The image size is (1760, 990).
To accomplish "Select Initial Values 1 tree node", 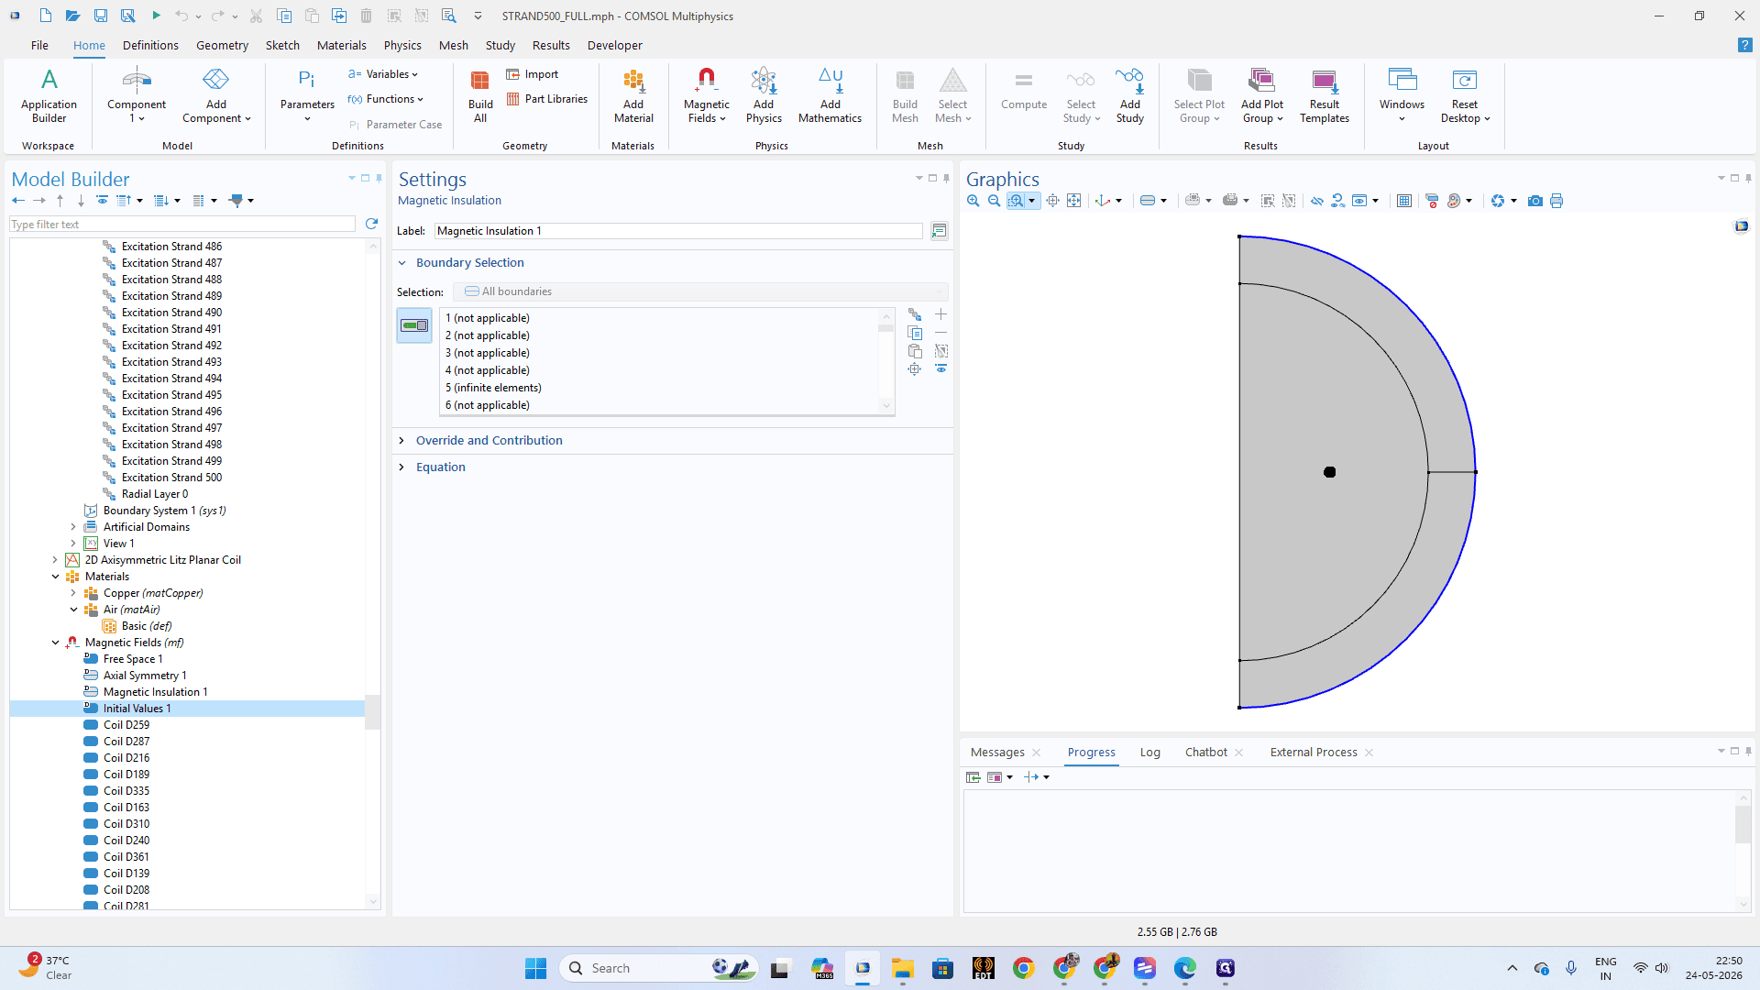I will click(x=137, y=709).
